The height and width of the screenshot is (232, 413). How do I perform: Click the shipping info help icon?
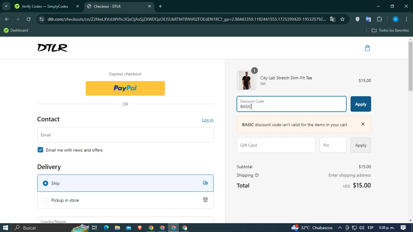(x=257, y=175)
